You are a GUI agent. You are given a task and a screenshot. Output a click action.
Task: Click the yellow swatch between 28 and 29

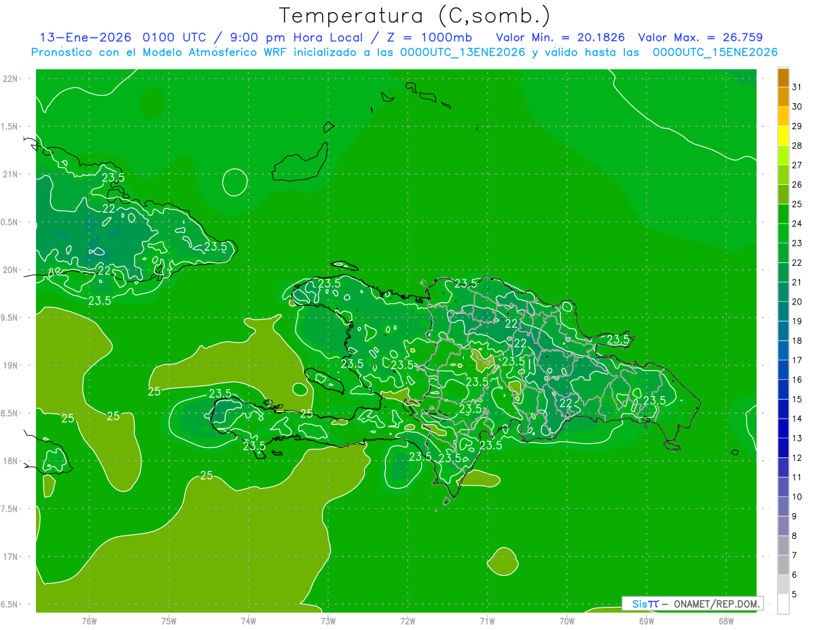(783, 136)
